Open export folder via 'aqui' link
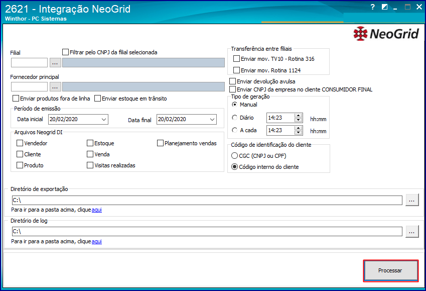Image resolution: width=426 pixels, height=291 pixels. click(97, 210)
